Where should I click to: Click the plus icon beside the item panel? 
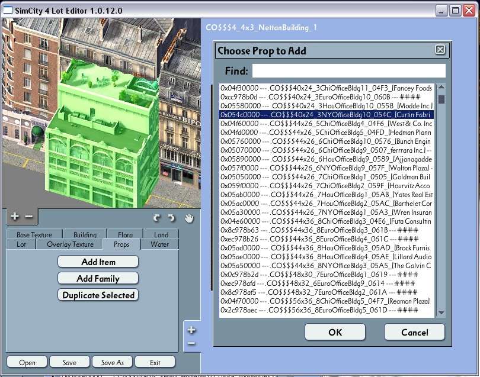point(191,330)
